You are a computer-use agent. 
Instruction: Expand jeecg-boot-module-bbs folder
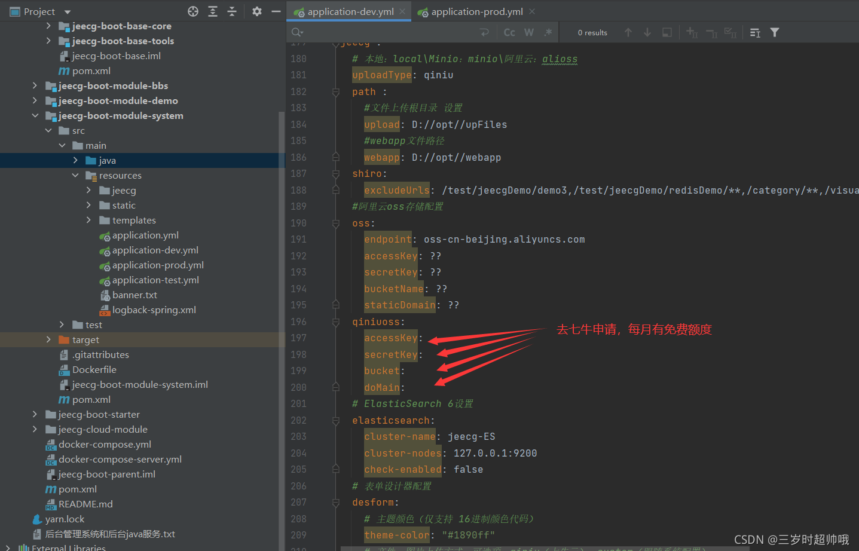coord(35,85)
